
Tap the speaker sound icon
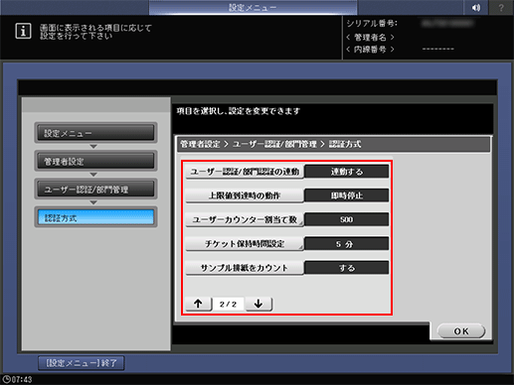pos(476,8)
